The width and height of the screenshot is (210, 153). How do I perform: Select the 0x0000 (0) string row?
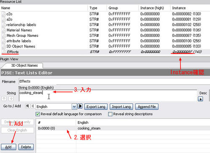click(123, 128)
